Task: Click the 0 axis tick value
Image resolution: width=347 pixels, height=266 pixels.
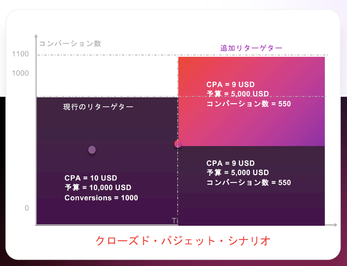Action: tap(27, 208)
